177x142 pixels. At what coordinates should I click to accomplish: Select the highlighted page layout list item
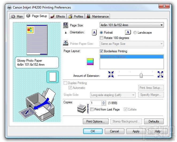coord(132,57)
